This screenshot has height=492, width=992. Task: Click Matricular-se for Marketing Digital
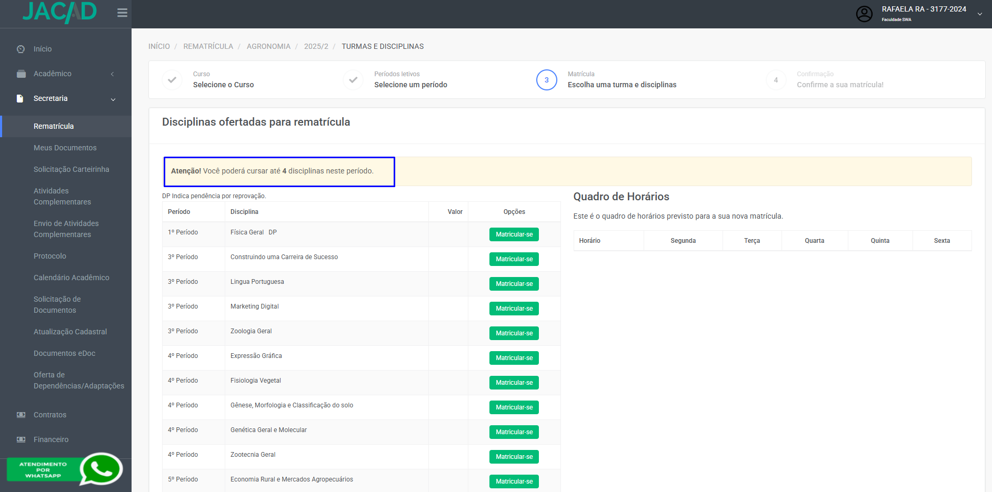(x=514, y=309)
